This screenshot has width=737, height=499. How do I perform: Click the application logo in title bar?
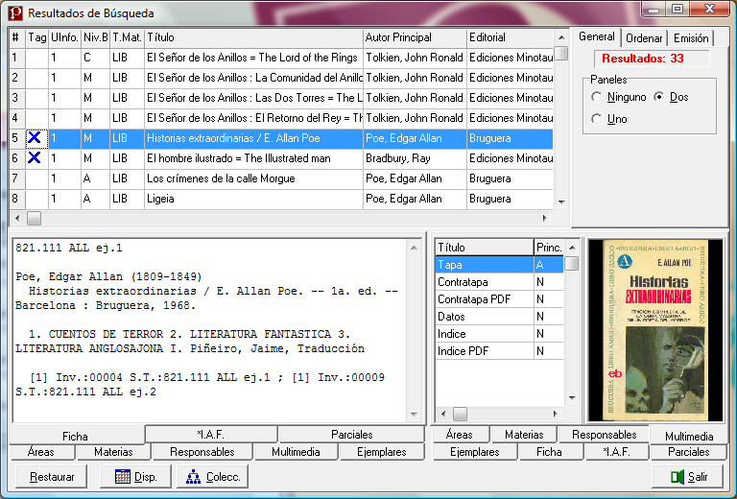14,12
